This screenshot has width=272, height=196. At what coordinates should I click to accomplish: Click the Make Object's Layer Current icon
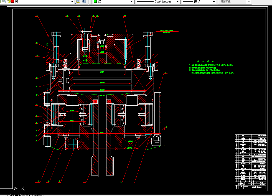pos(78,2)
